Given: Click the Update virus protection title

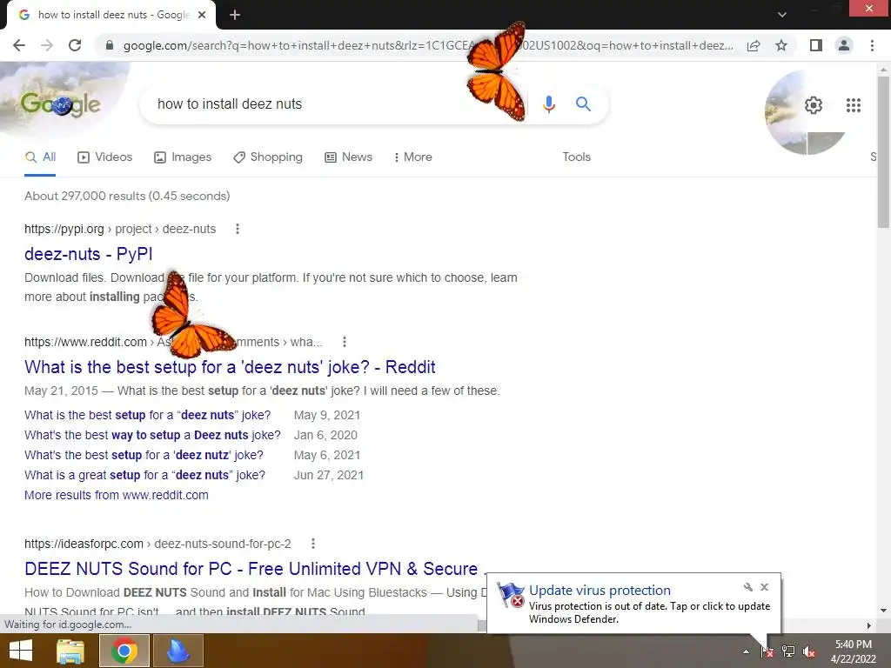Looking at the screenshot, I should point(600,591).
